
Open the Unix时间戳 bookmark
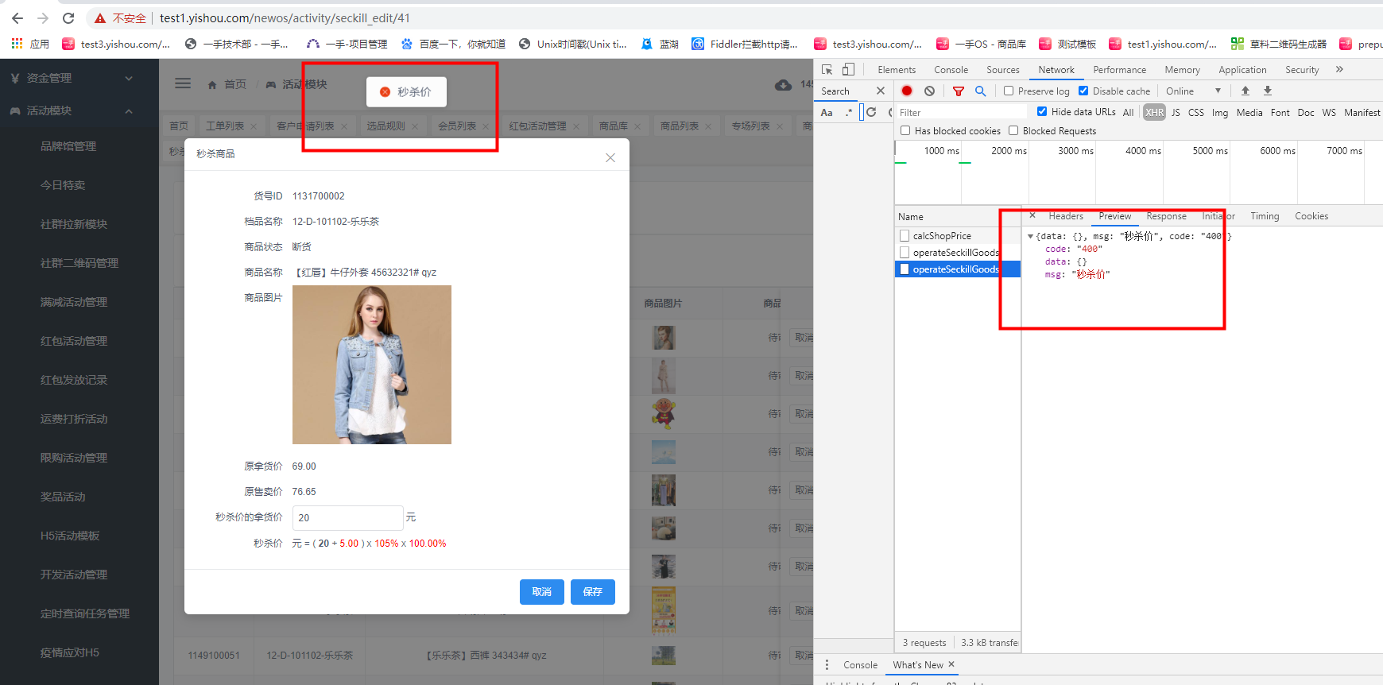pyautogui.click(x=573, y=44)
